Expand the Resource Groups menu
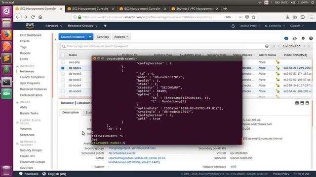The image size is (316, 177). pos(82,26)
